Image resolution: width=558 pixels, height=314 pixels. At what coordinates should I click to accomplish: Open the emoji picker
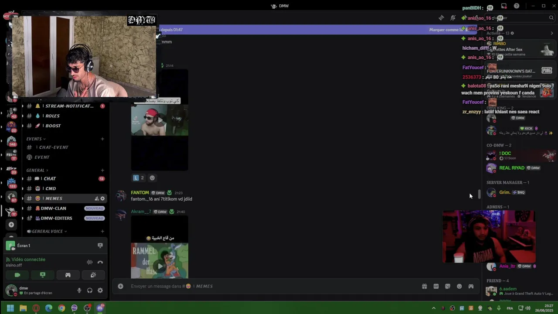click(459, 286)
